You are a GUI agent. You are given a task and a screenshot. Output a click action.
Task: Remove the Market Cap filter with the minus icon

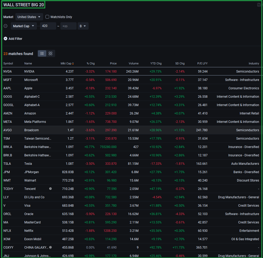coord(5,26)
